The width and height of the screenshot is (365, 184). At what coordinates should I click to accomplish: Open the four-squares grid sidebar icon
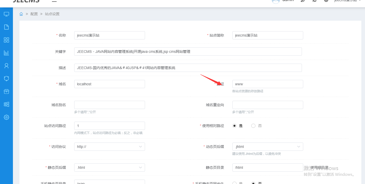pos(6,40)
